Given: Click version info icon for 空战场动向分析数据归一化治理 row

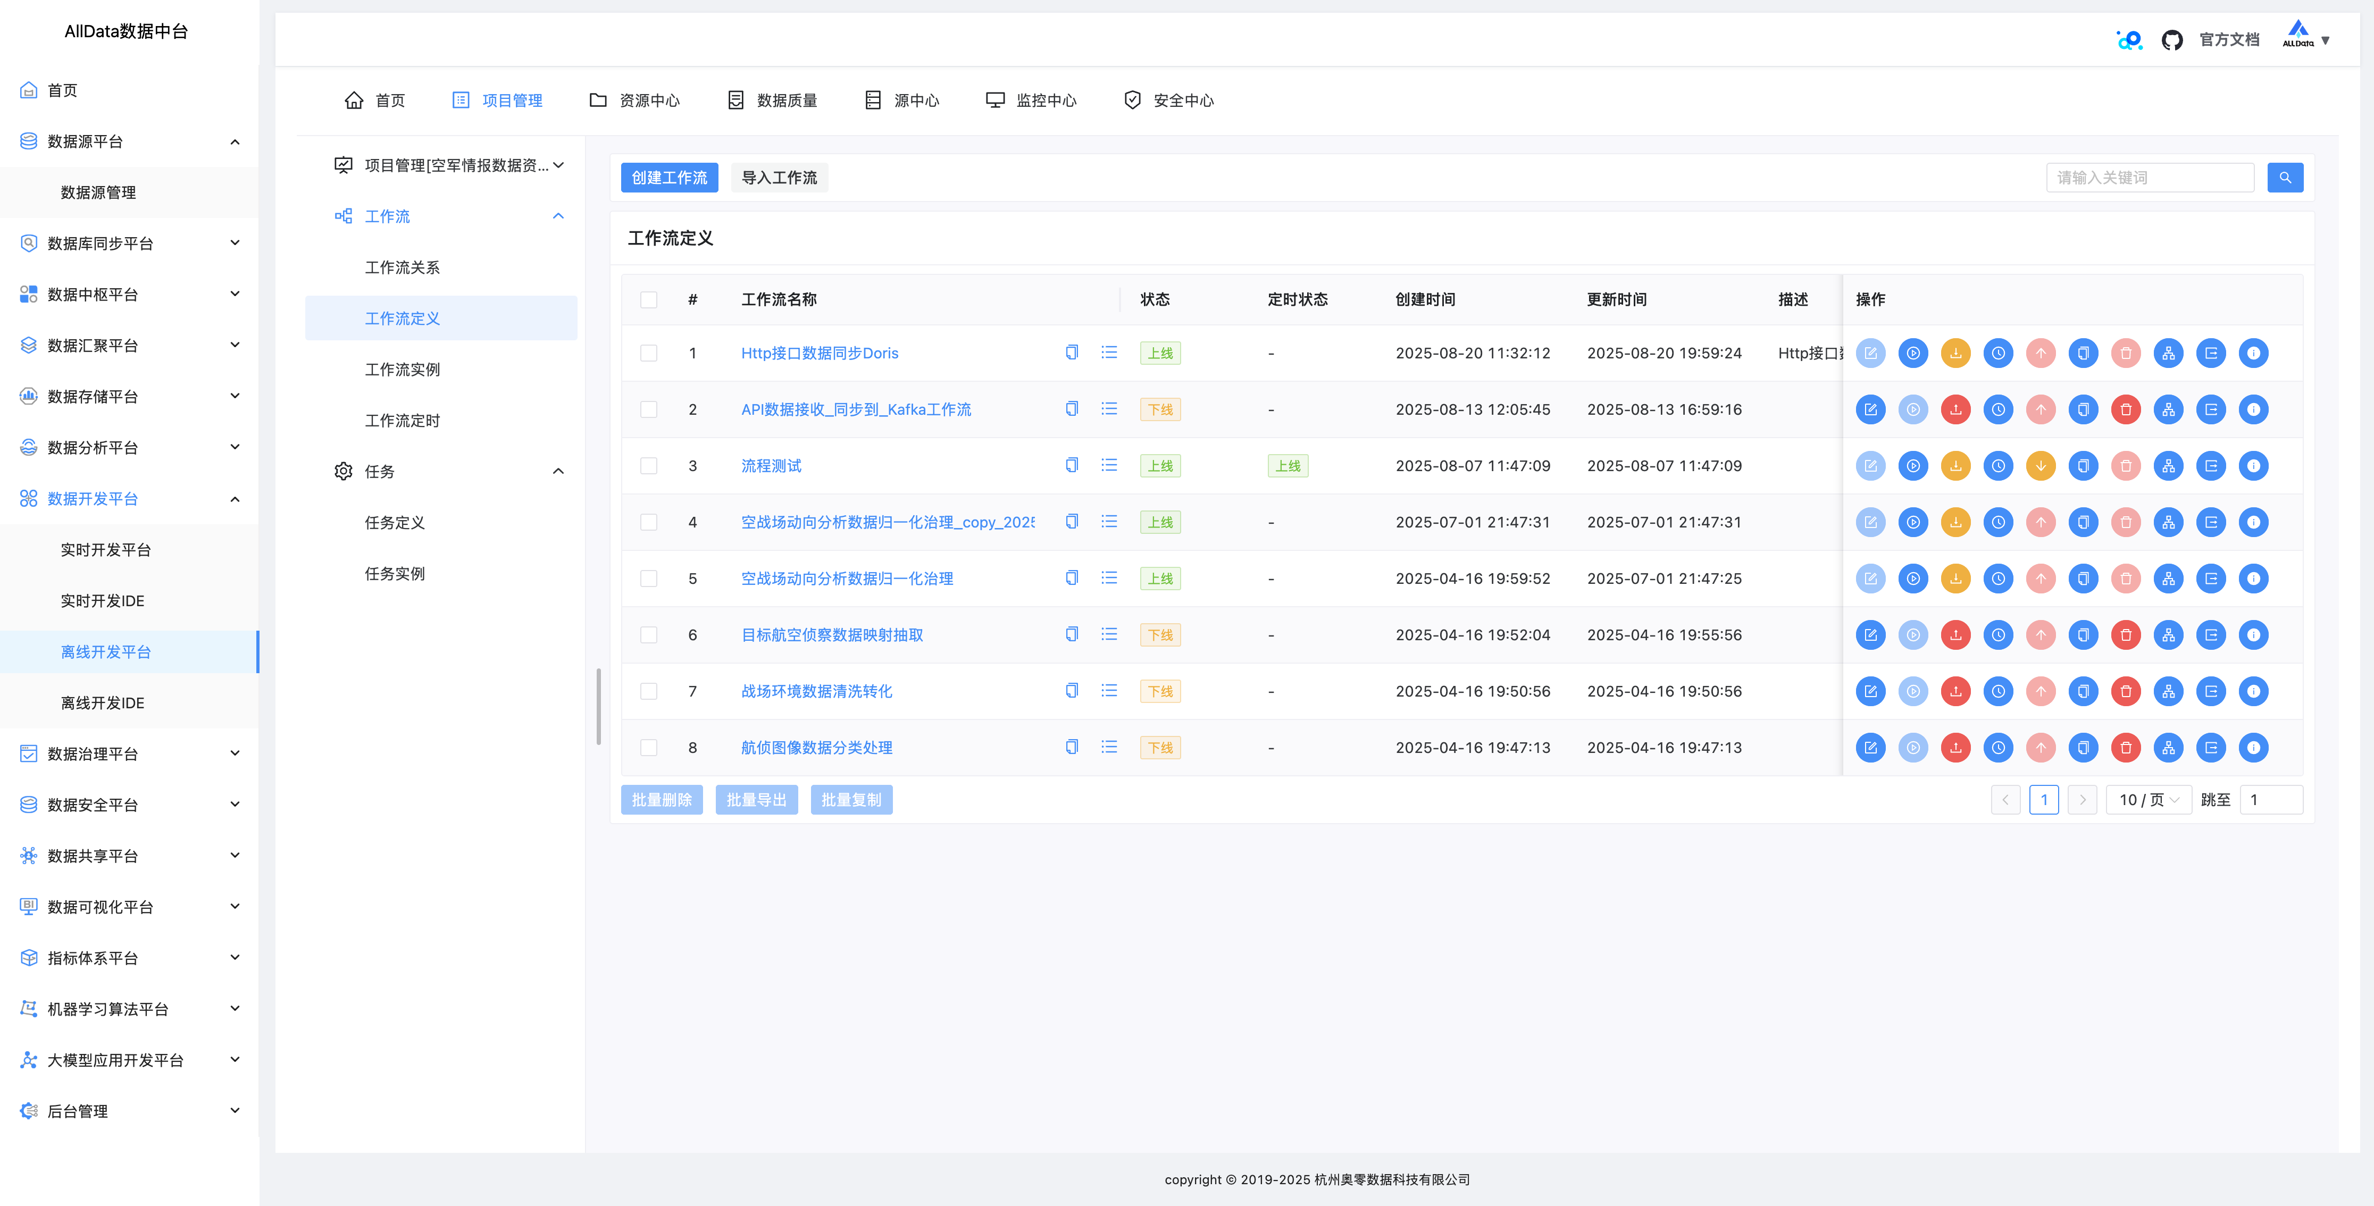Looking at the screenshot, I should (x=2253, y=579).
